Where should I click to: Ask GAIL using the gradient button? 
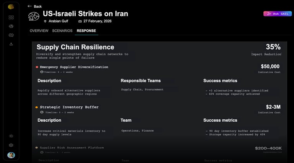click(x=277, y=14)
